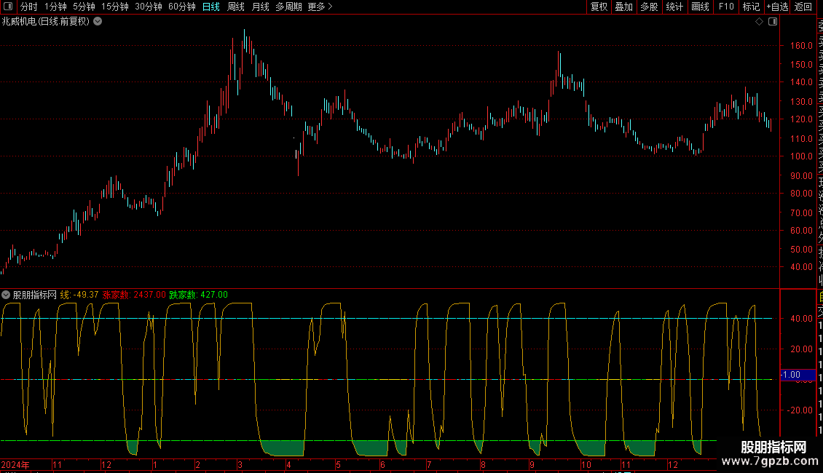Toggle the left sidebar panel icon
This screenshot has width=823, height=473.
point(7,7)
